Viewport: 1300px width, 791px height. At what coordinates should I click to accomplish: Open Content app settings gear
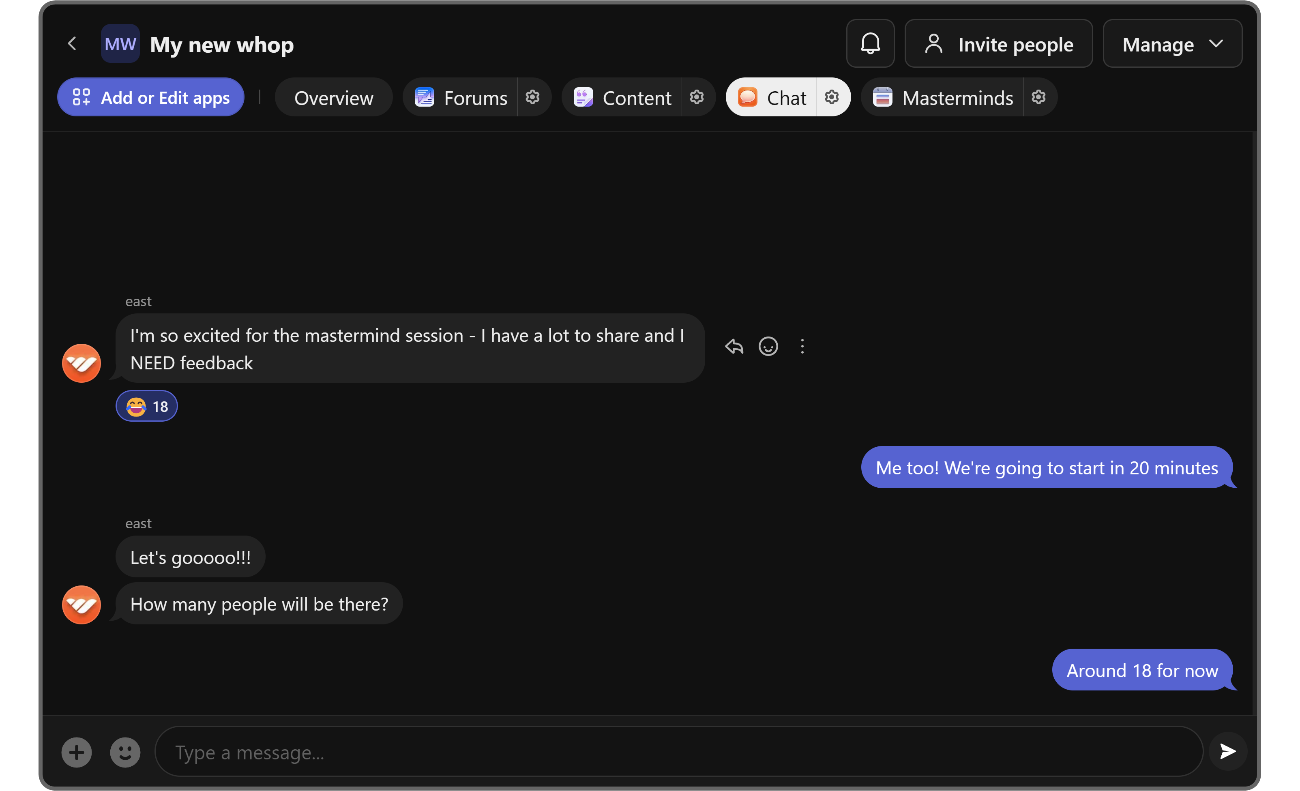point(697,97)
